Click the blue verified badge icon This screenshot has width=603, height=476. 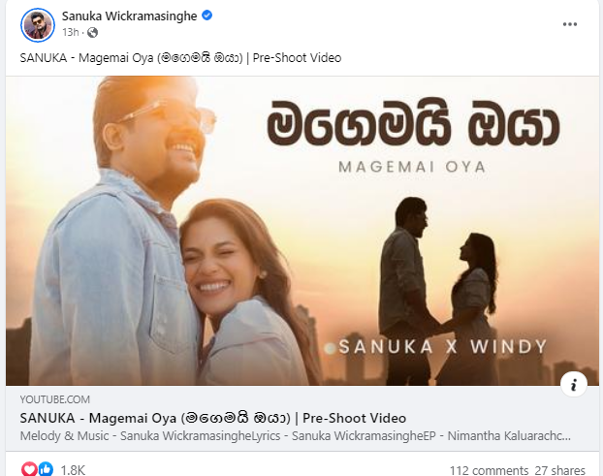[206, 16]
